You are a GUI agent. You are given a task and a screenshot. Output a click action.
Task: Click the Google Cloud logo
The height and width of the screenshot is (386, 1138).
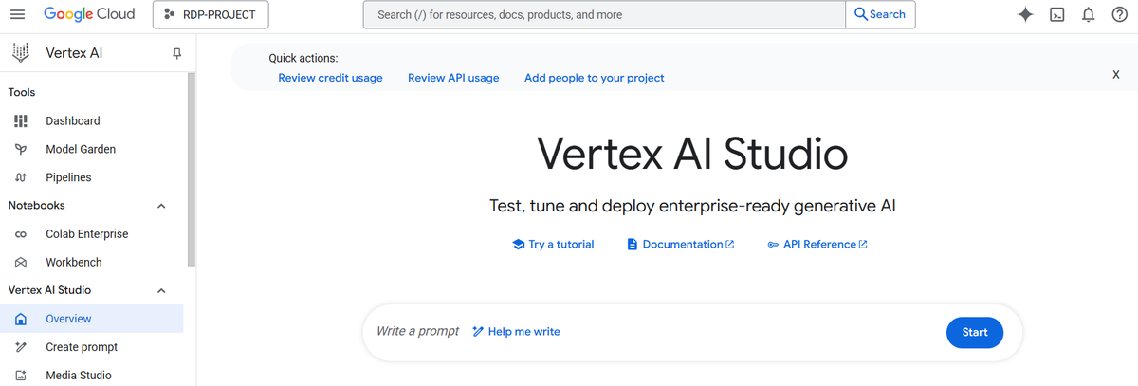point(89,14)
